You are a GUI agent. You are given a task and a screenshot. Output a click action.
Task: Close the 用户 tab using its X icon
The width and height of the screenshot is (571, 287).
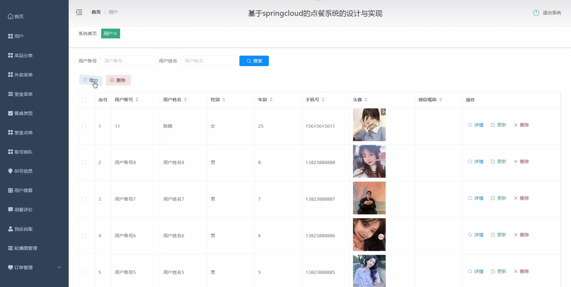point(115,34)
